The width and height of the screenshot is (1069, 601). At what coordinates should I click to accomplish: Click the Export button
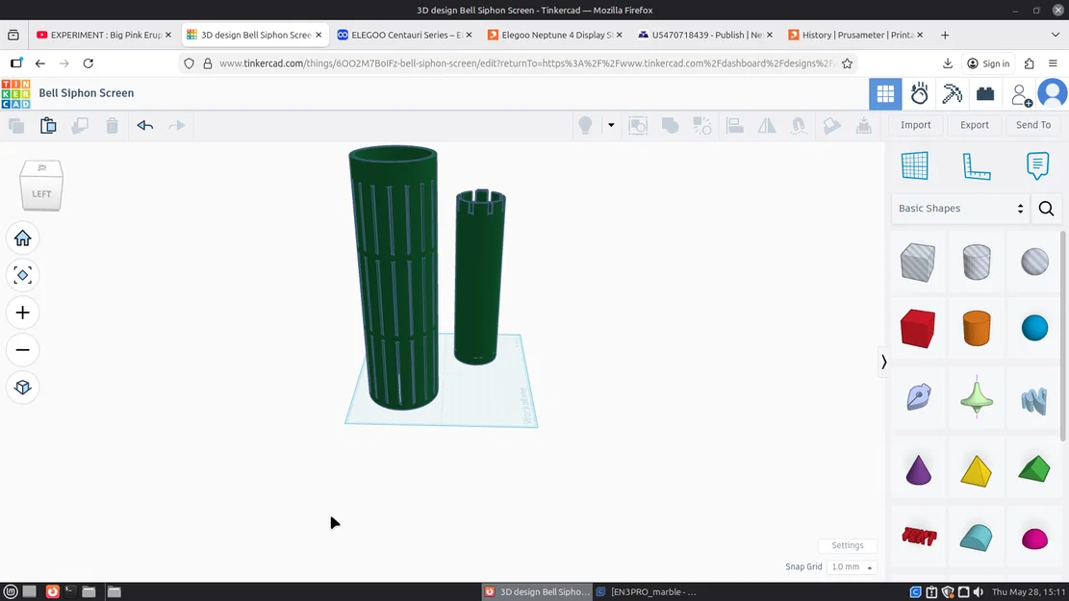click(x=975, y=125)
